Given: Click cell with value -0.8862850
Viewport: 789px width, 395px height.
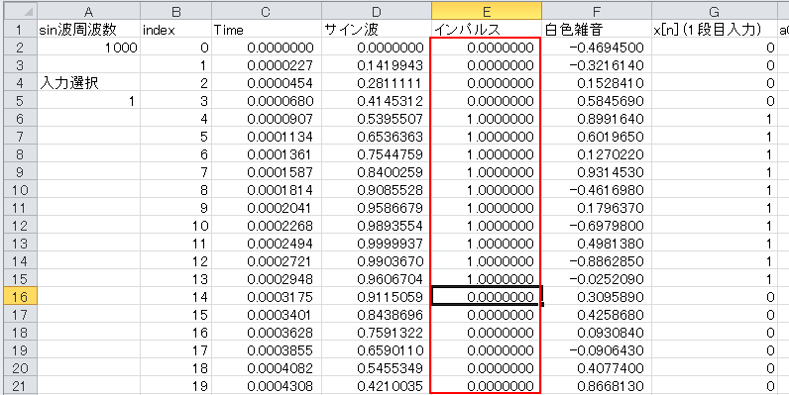Looking at the screenshot, I should coord(597,261).
